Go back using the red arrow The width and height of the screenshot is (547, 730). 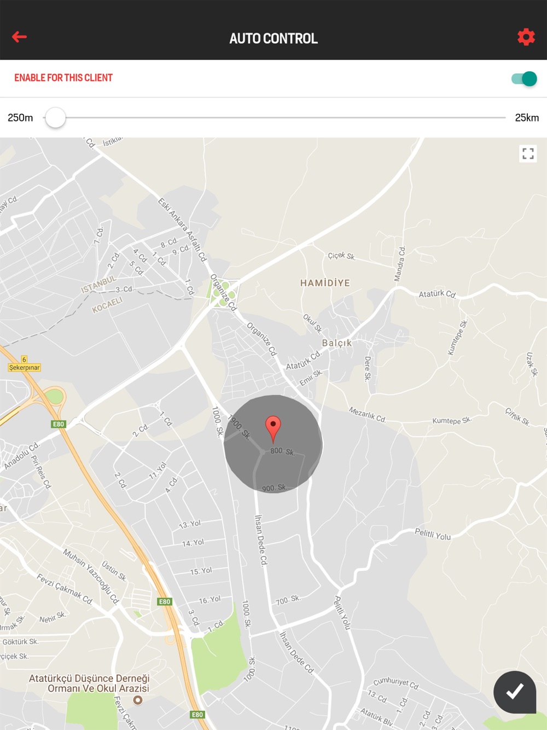click(x=20, y=37)
